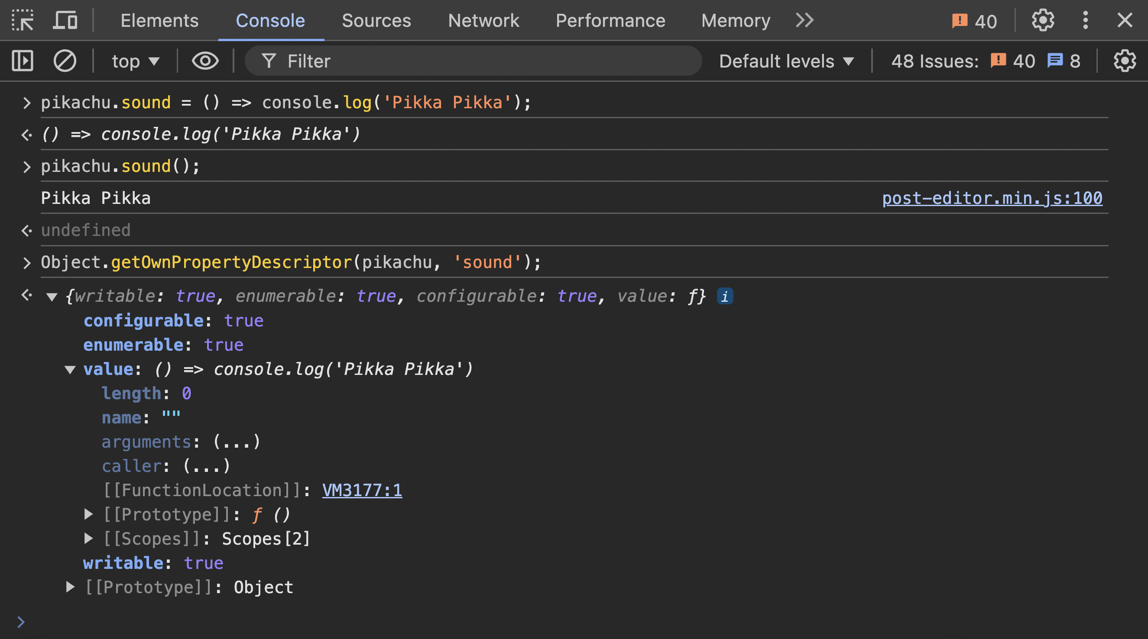Open the Default levels dropdown
Screen dimensions: 1148x639
coord(787,61)
